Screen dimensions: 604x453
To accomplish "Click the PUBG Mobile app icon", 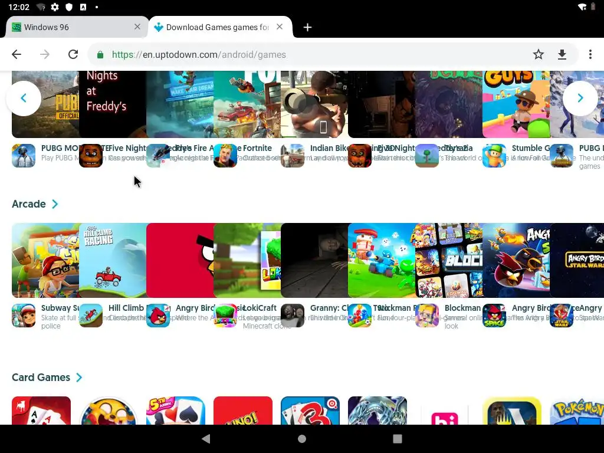I will pos(24,156).
